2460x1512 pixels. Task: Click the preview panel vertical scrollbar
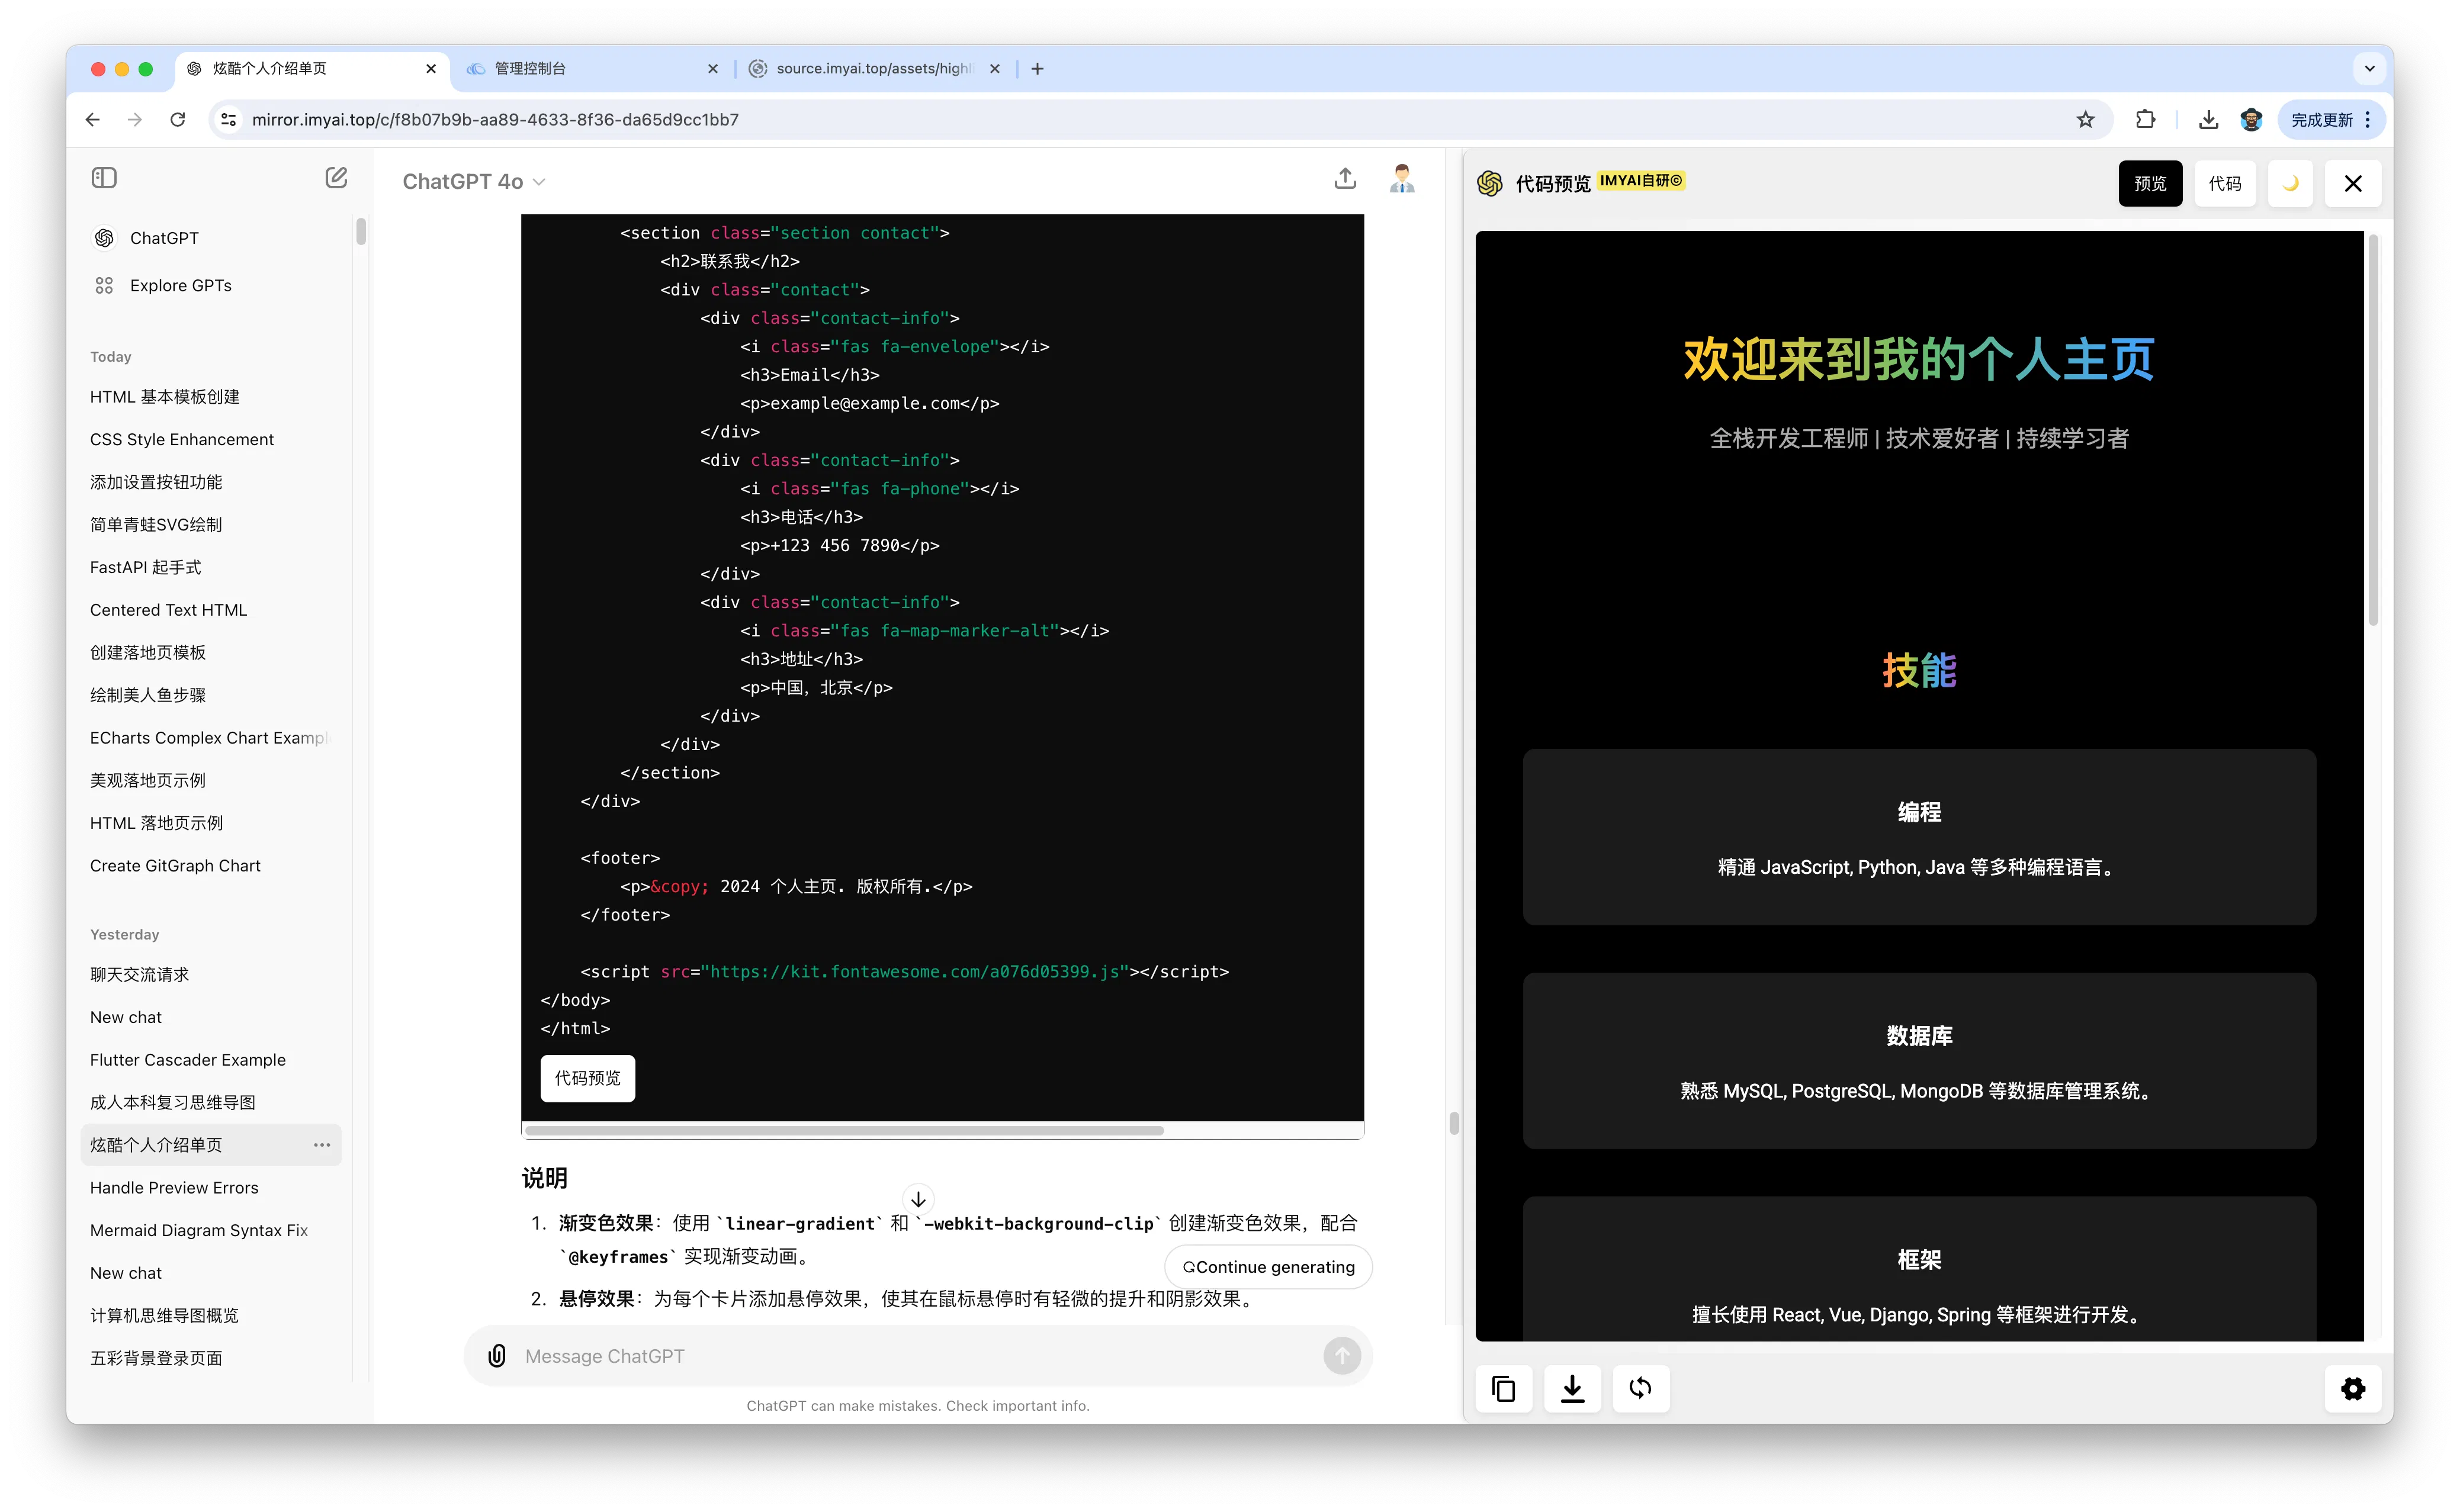click(x=2373, y=430)
